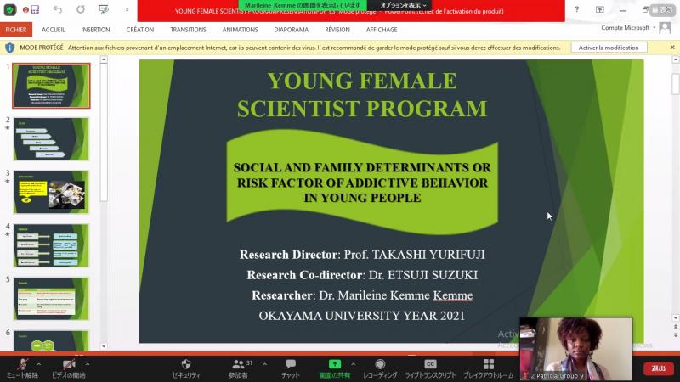Select slide 3 thumbnail with the photo
Viewport: 680px width, 382px height.
click(x=51, y=193)
